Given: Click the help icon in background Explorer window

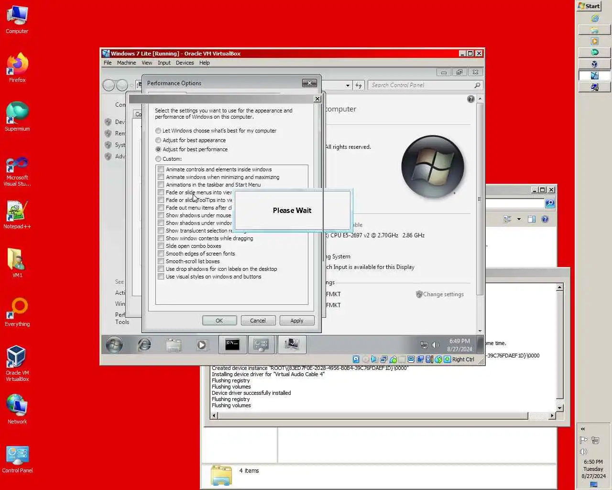Looking at the screenshot, I should [545, 219].
